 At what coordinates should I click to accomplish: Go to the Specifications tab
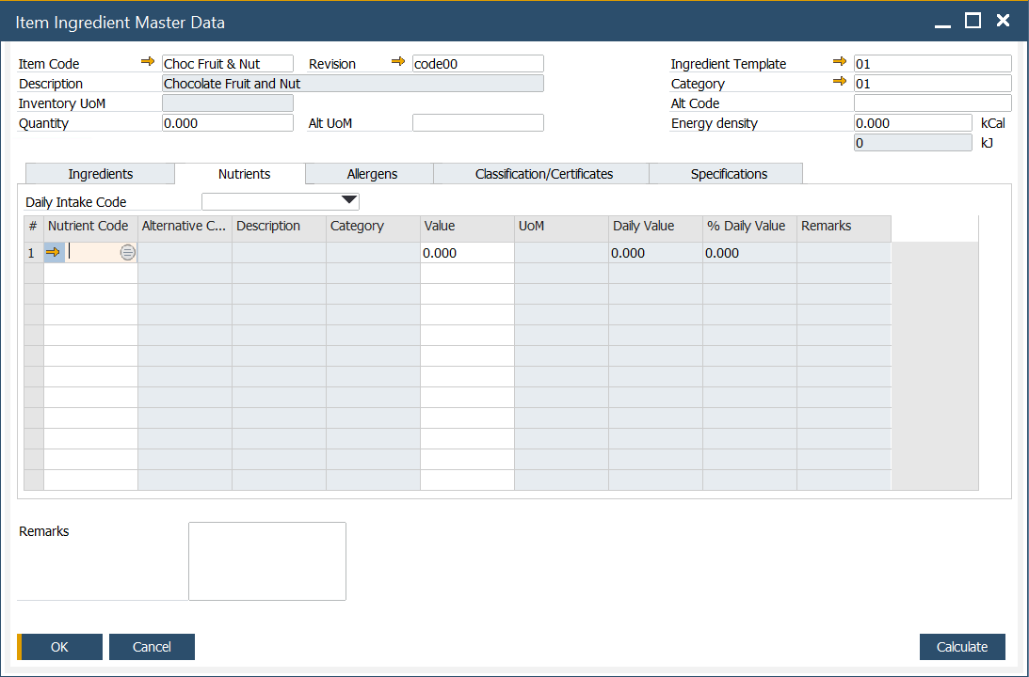pos(729,174)
